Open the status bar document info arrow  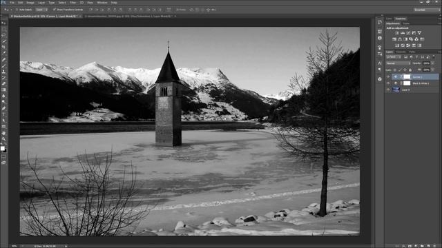coord(66,246)
